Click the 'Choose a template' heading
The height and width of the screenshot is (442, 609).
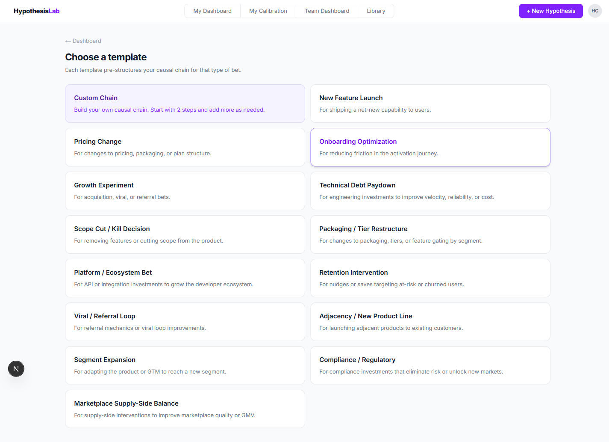coord(106,57)
